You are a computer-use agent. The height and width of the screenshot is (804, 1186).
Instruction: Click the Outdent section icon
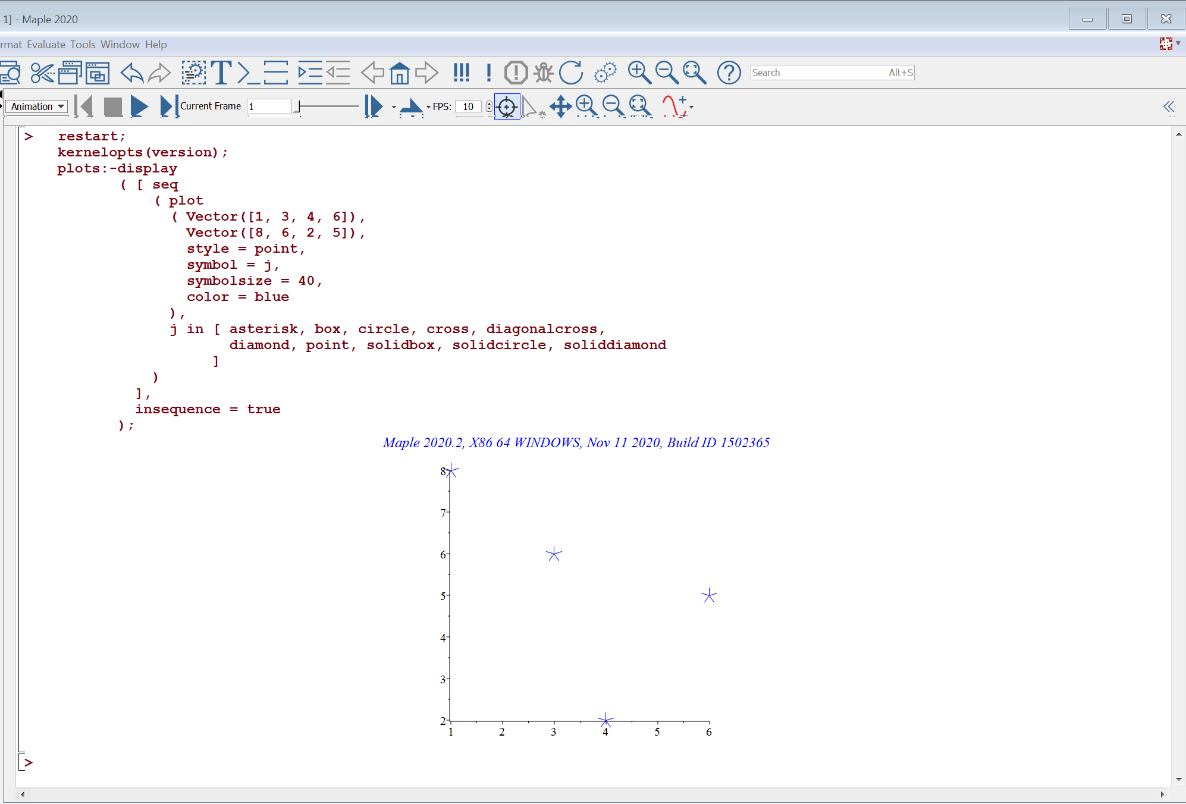[x=337, y=73]
